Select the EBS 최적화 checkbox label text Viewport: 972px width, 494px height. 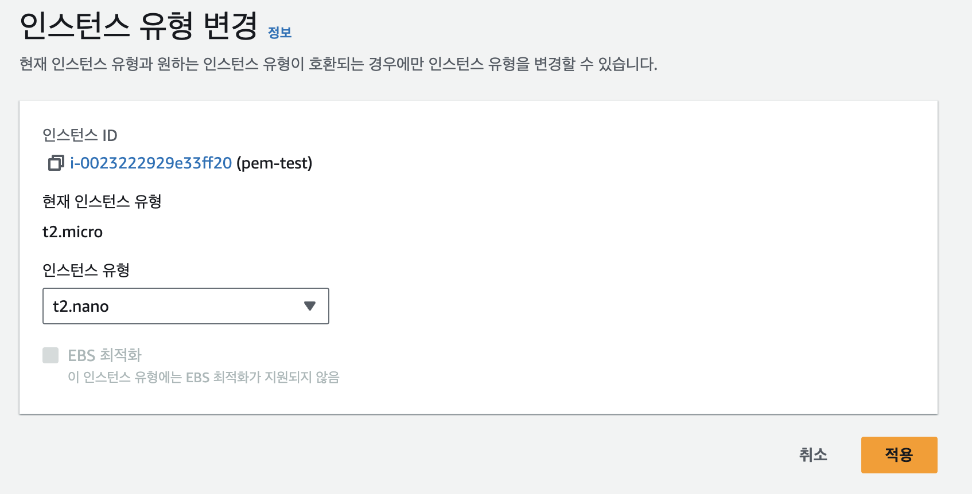(104, 355)
